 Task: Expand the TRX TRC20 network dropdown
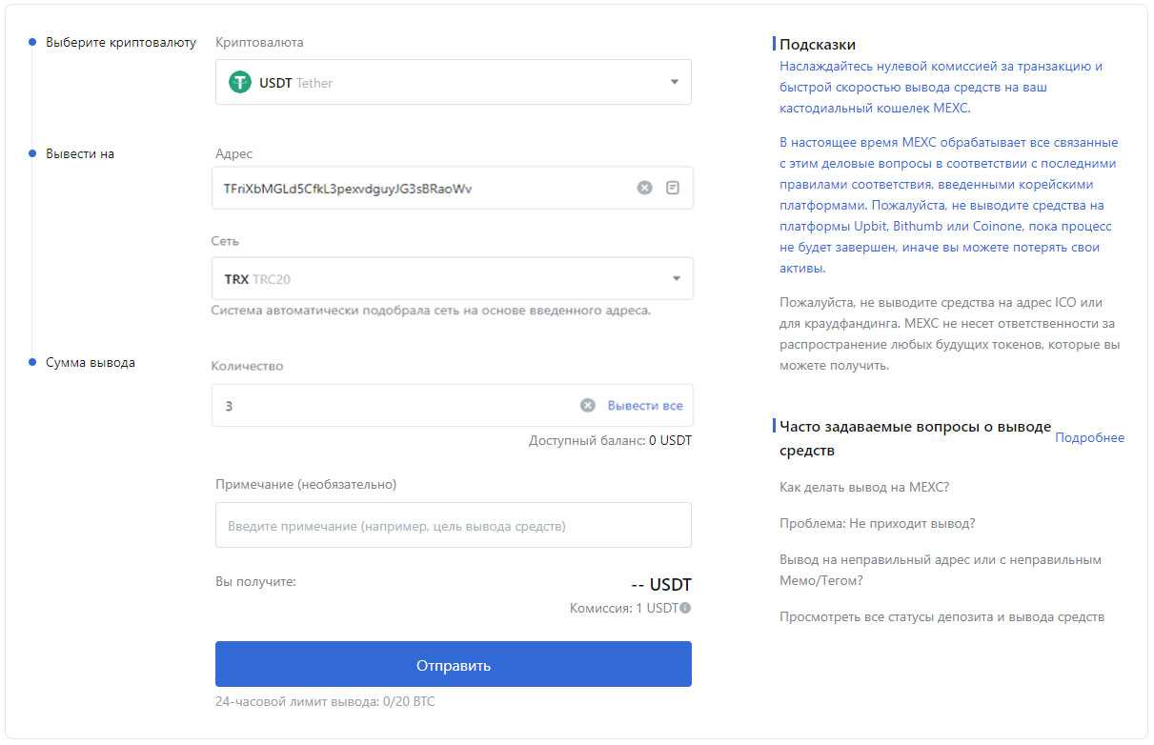[x=677, y=279]
